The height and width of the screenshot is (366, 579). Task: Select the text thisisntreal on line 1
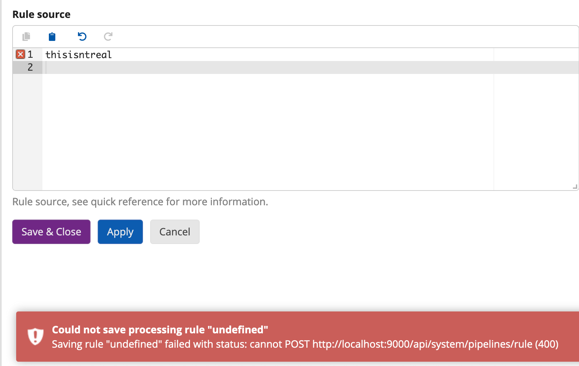(x=78, y=54)
